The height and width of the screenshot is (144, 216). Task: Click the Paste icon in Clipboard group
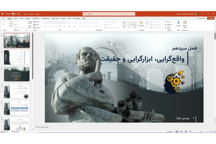[x=11, y=24]
